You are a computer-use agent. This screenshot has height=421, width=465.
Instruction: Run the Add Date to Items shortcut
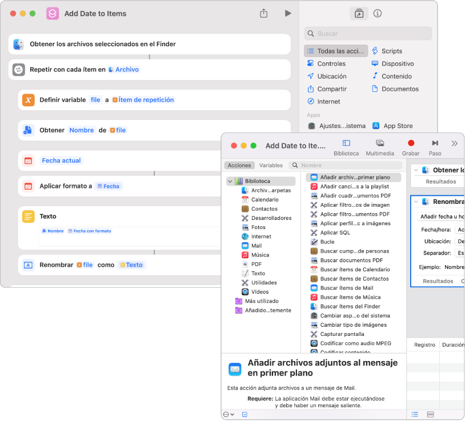(x=288, y=13)
